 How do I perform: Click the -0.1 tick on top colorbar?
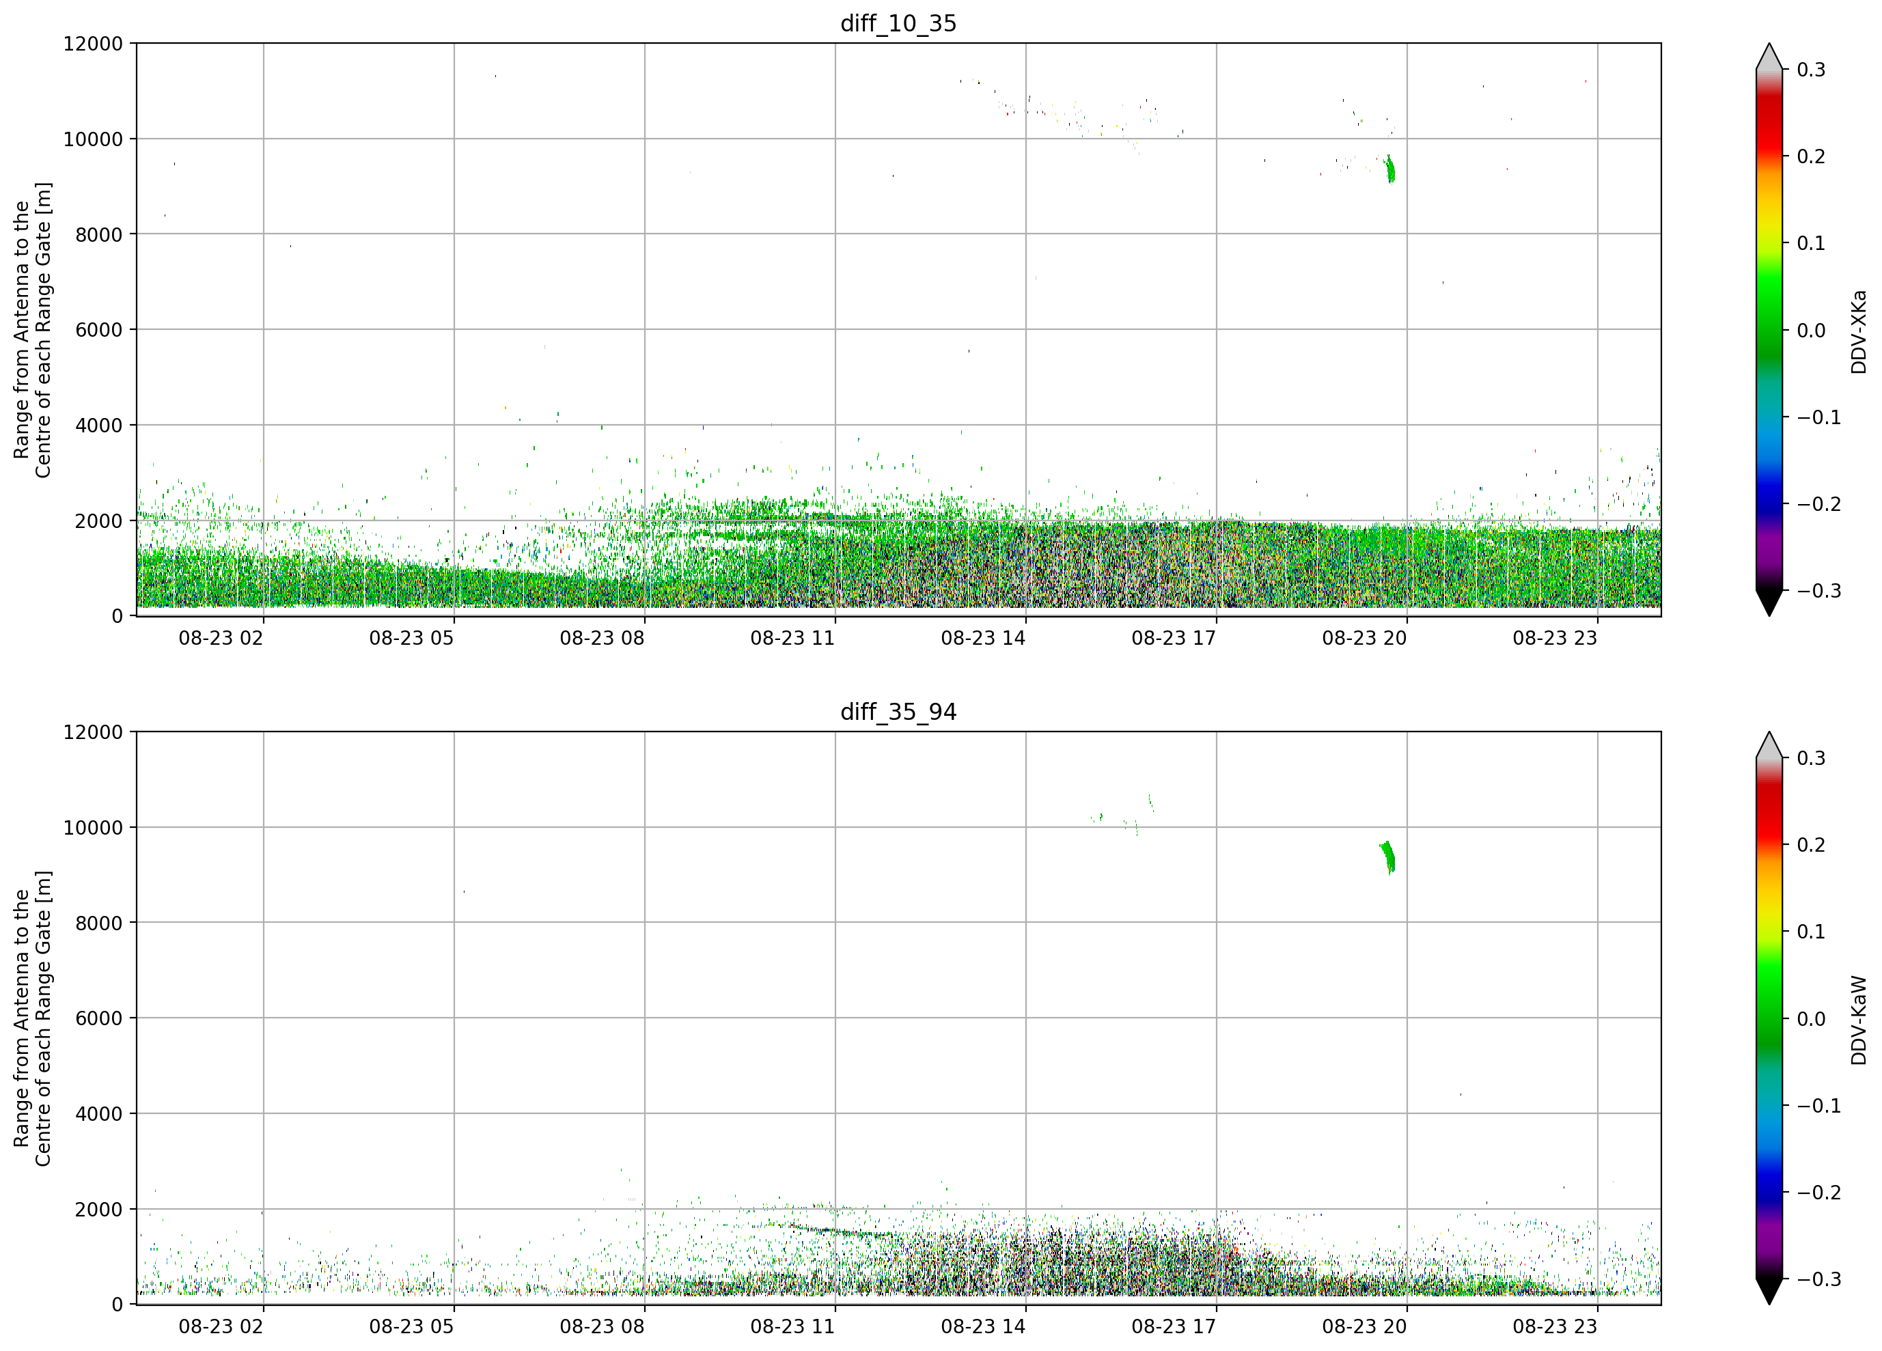(1819, 417)
